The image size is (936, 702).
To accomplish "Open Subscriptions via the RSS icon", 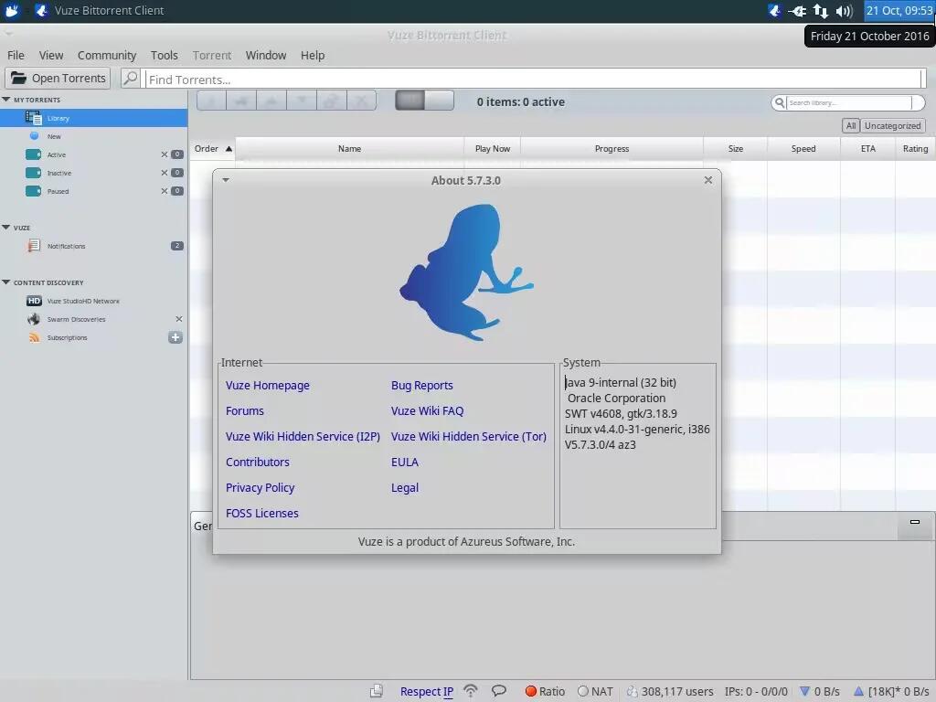I will point(34,338).
